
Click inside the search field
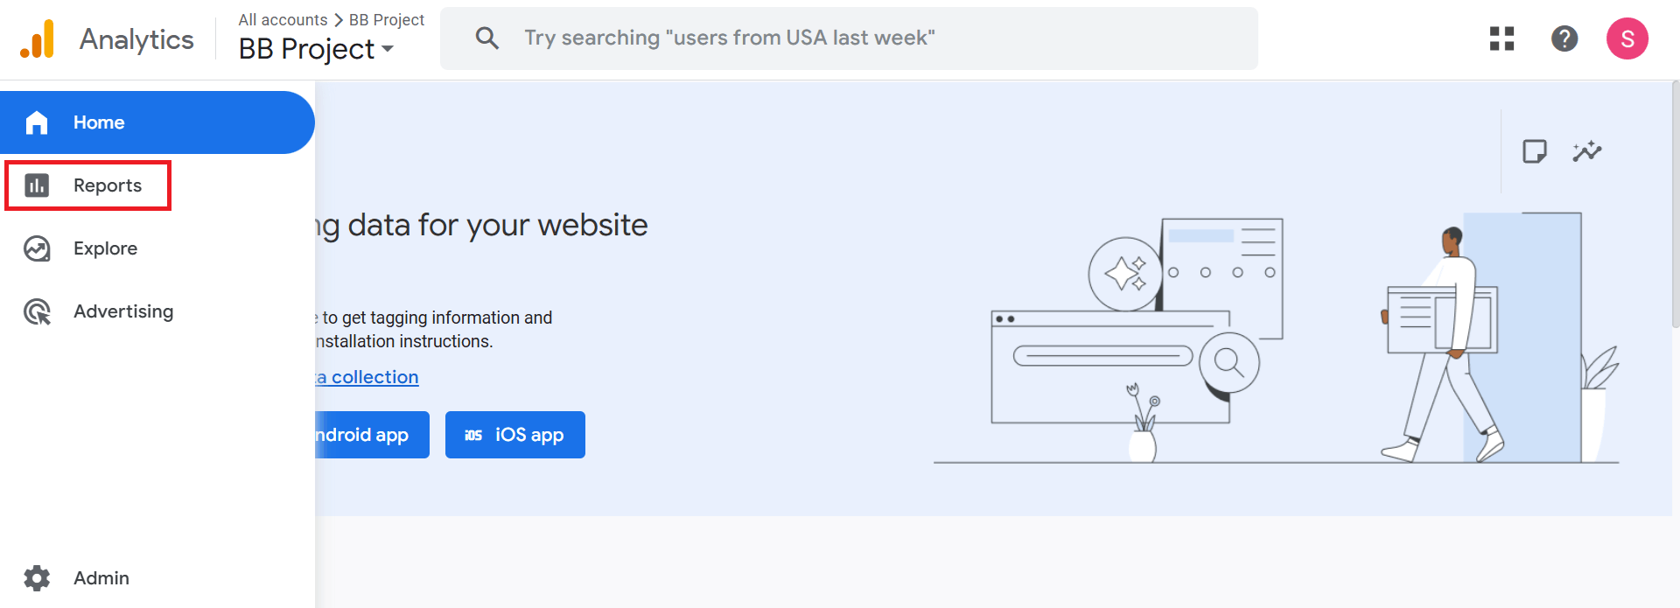787,38
